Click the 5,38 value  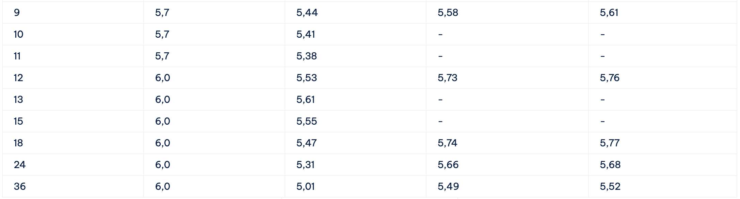[x=307, y=56]
